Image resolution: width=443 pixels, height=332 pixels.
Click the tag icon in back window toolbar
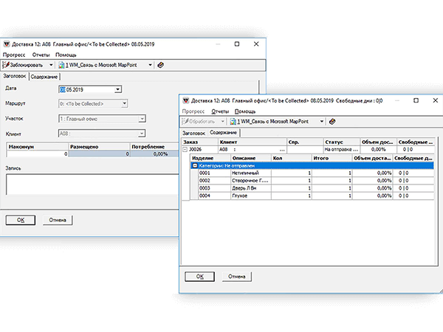pos(161,65)
